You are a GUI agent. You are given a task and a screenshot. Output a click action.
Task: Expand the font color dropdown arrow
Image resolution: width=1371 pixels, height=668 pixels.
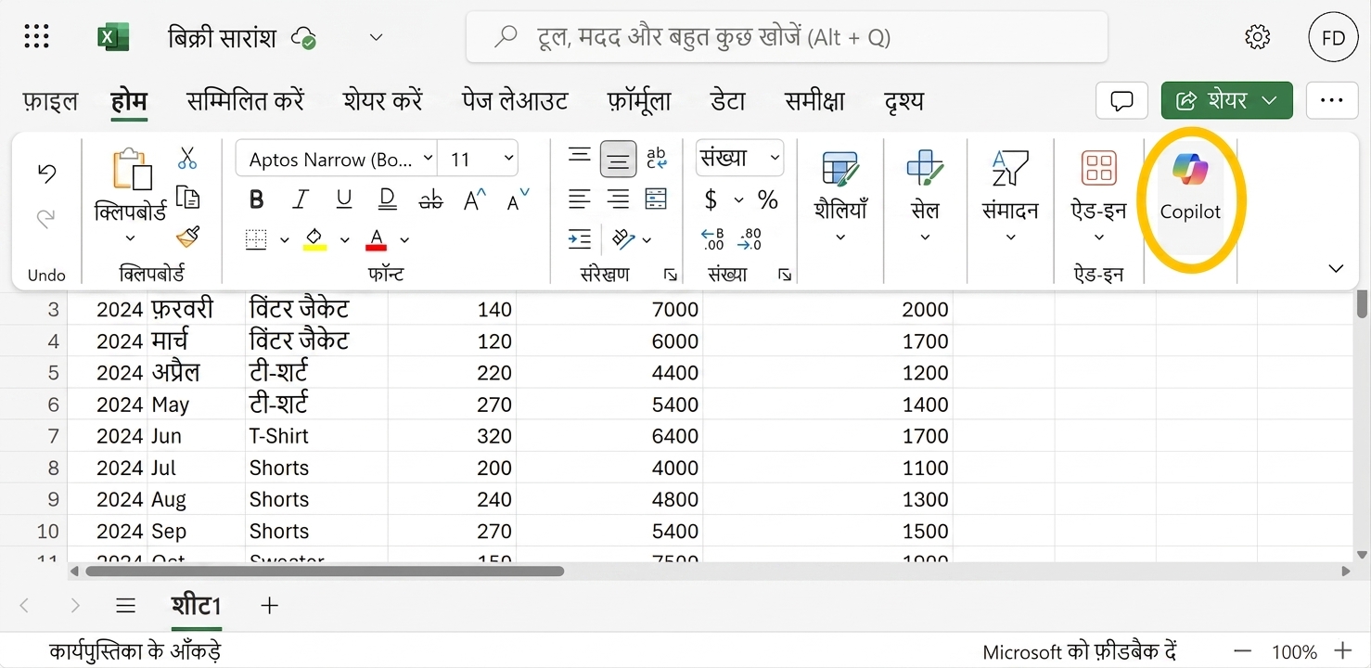click(404, 240)
